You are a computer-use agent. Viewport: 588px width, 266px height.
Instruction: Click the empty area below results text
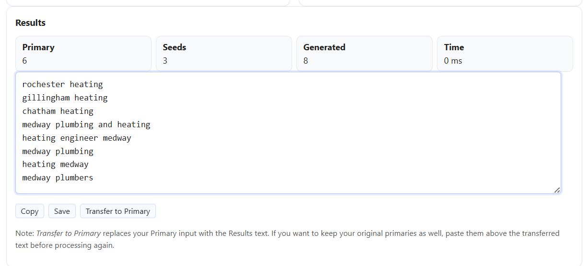point(288,187)
